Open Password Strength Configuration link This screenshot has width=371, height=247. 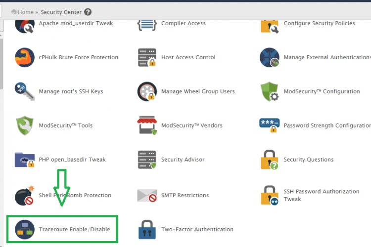[327, 125]
